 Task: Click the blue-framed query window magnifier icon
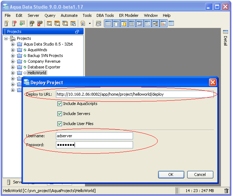pos(65,23)
